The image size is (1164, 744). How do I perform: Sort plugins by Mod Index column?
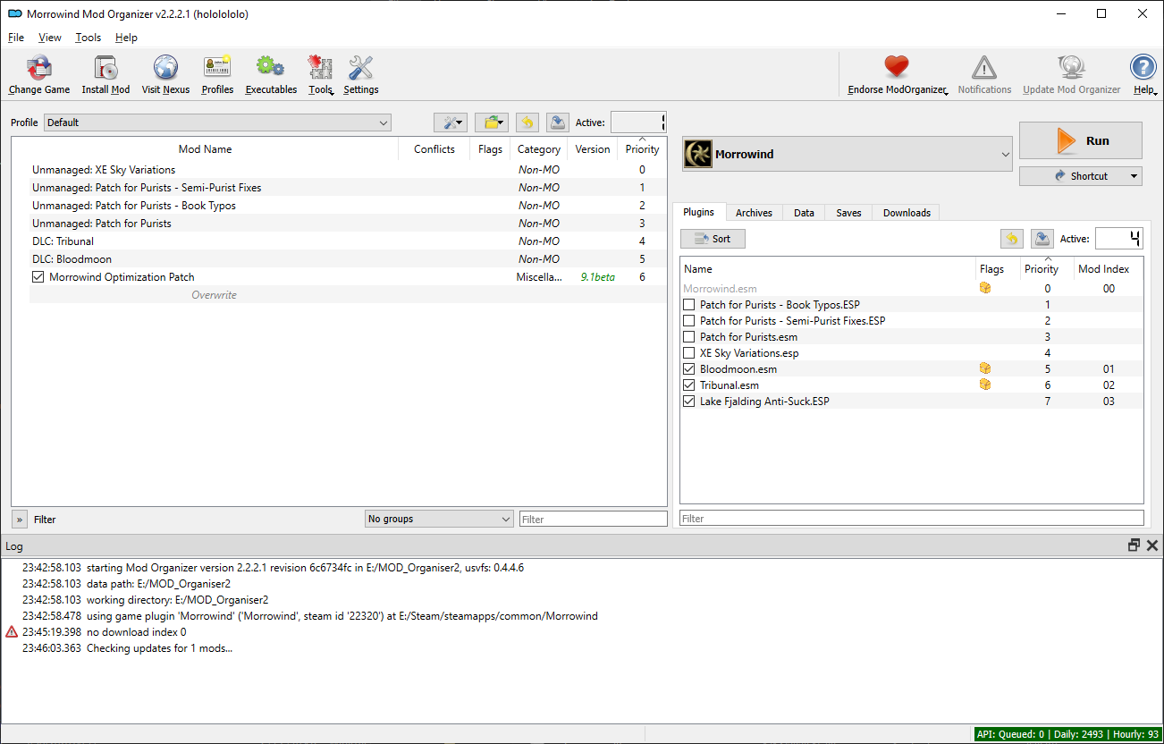coord(1103,268)
